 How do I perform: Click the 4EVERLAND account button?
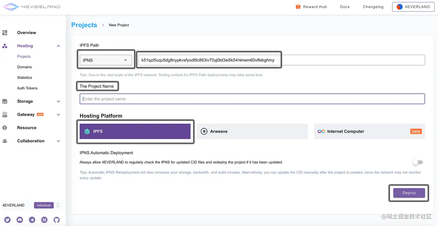tap(413, 7)
